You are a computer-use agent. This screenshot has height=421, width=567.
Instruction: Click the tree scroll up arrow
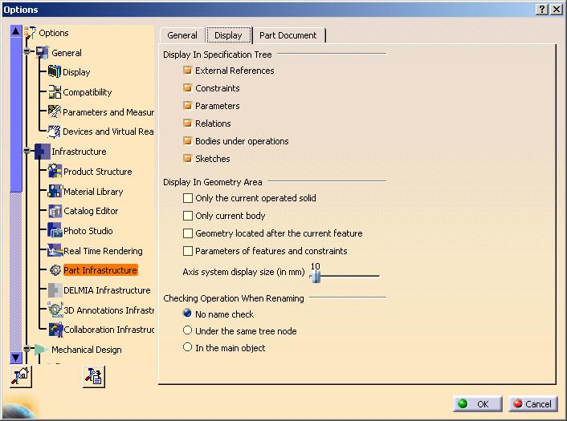15,31
